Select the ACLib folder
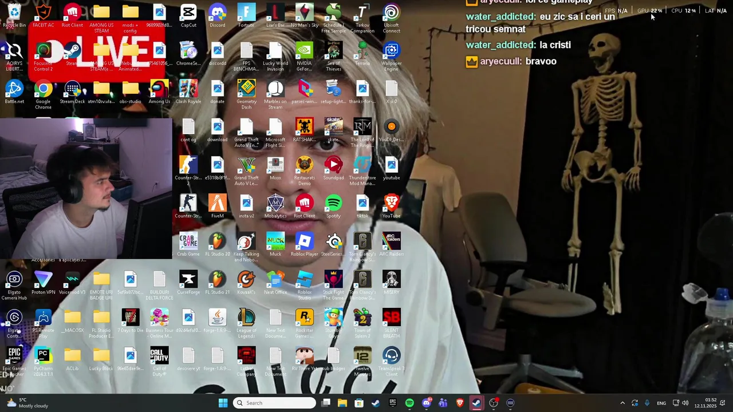Viewport: 733px width, 412px height. point(72,359)
